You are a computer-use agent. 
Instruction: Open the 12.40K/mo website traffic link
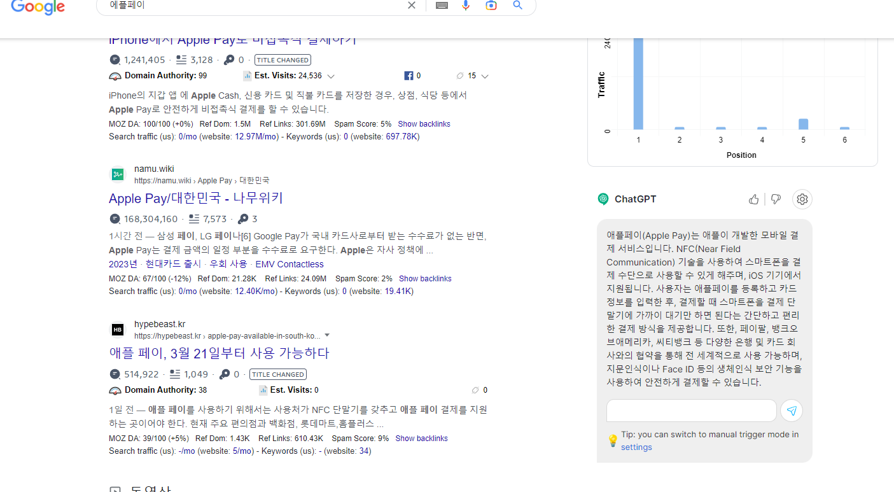(256, 292)
